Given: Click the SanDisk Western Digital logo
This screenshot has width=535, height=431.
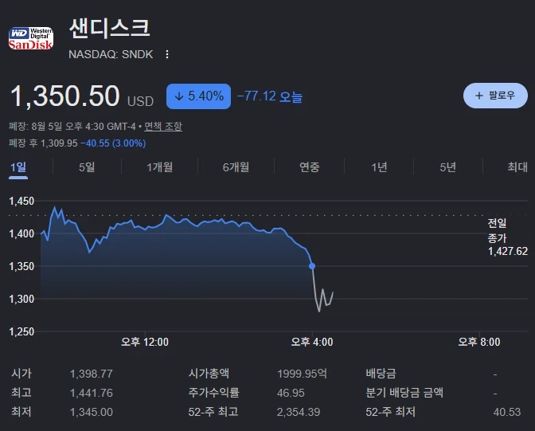Looking at the screenshot, I should click(x=31, y=38).
